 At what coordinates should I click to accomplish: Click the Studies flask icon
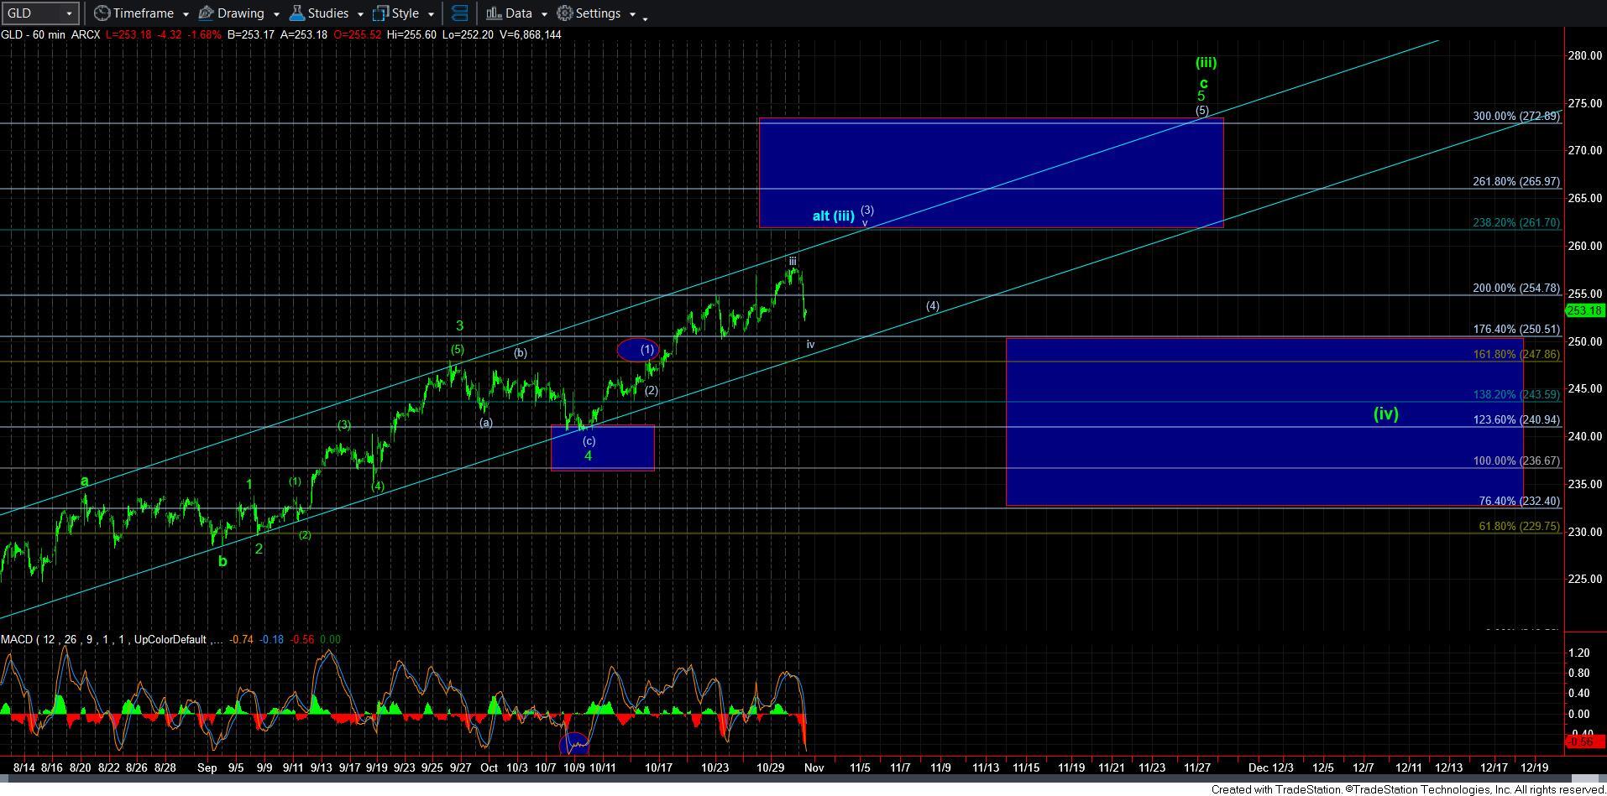tap(296, 13)
